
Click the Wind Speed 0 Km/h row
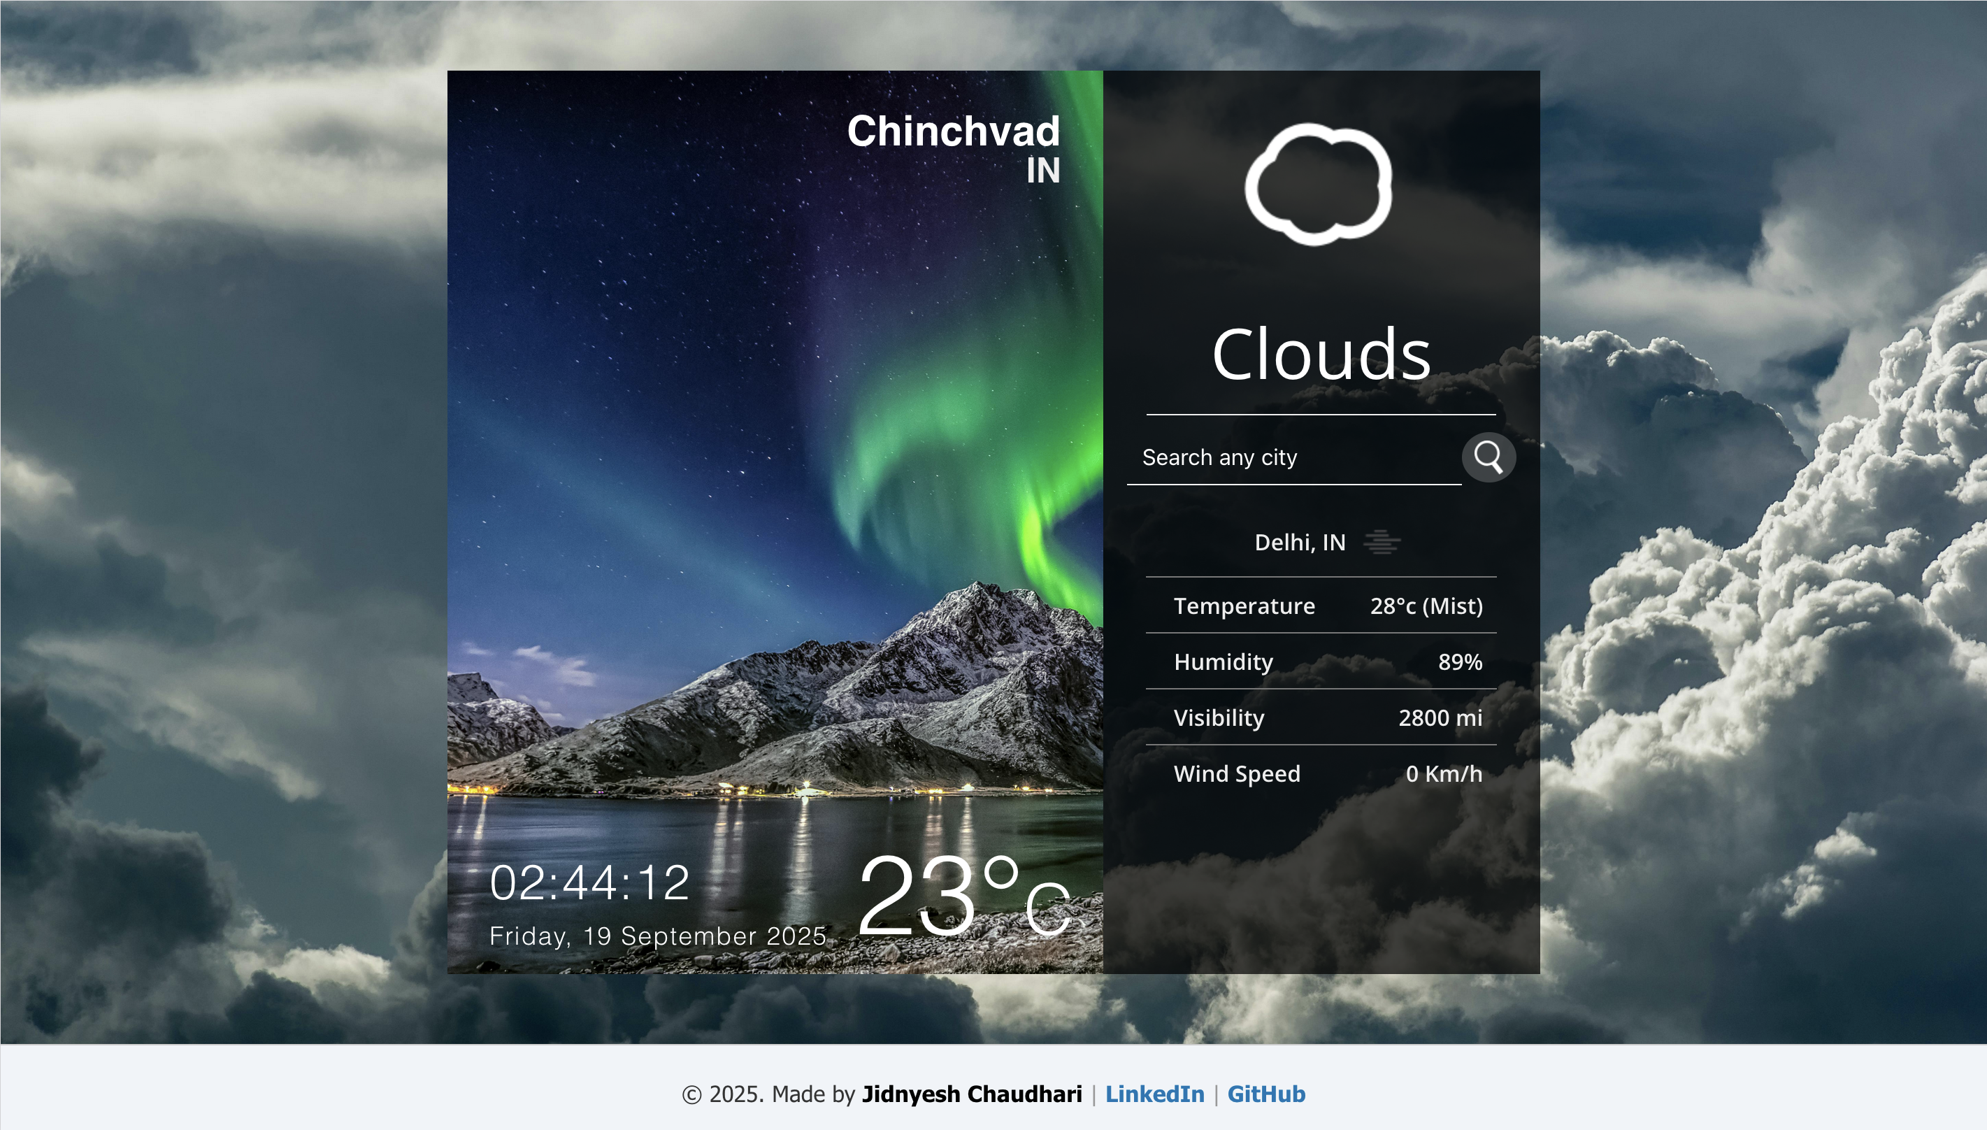(x=1321, y=773)
